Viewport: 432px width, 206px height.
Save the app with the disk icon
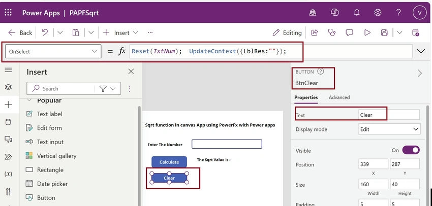[x=384, y=32]
